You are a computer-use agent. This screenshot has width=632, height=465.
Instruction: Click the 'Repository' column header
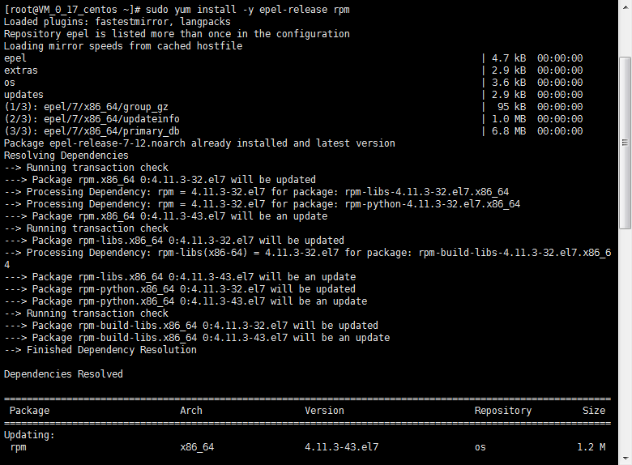502,411
